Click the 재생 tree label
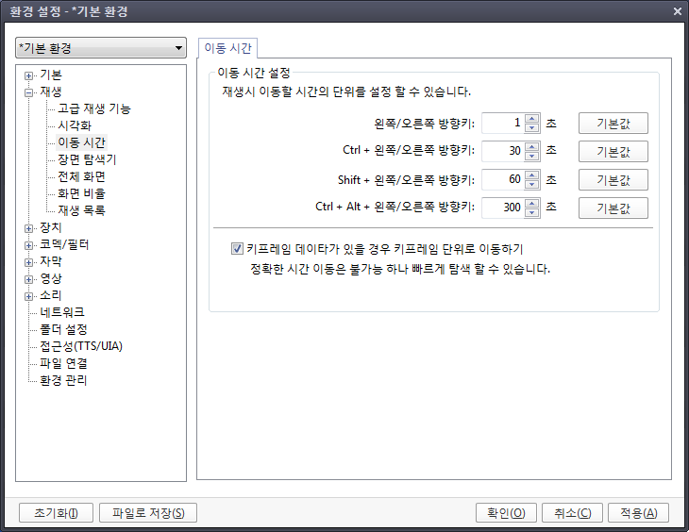Viewport: 689px width, 532px height. coord(51,91)
